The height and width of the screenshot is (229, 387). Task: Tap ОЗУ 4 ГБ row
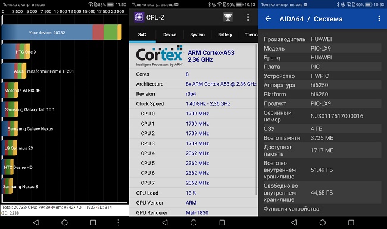coord(322,128)
